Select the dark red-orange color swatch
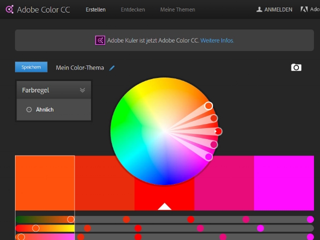320x240 pixels. pos(104,183)
